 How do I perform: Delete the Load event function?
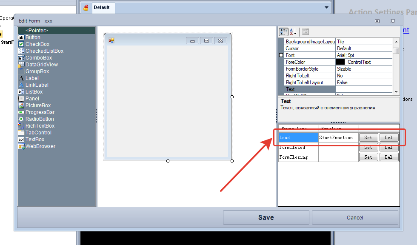coord(388,137)
